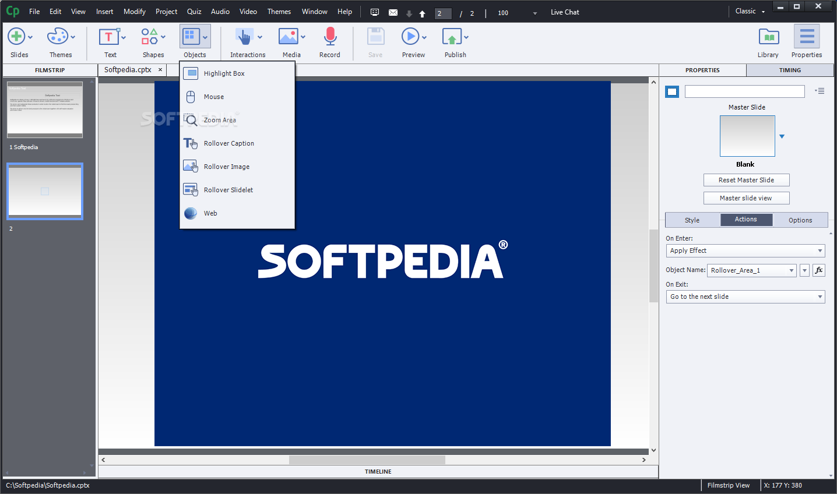This screenshot has width=837, height=494.
Task: Insert a Mouse object
Action: [x=237, y=97]
